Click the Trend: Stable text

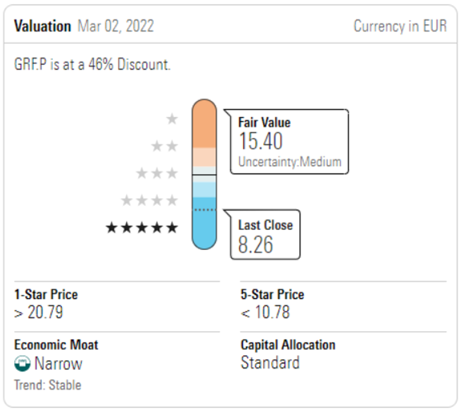pos(48,385)
